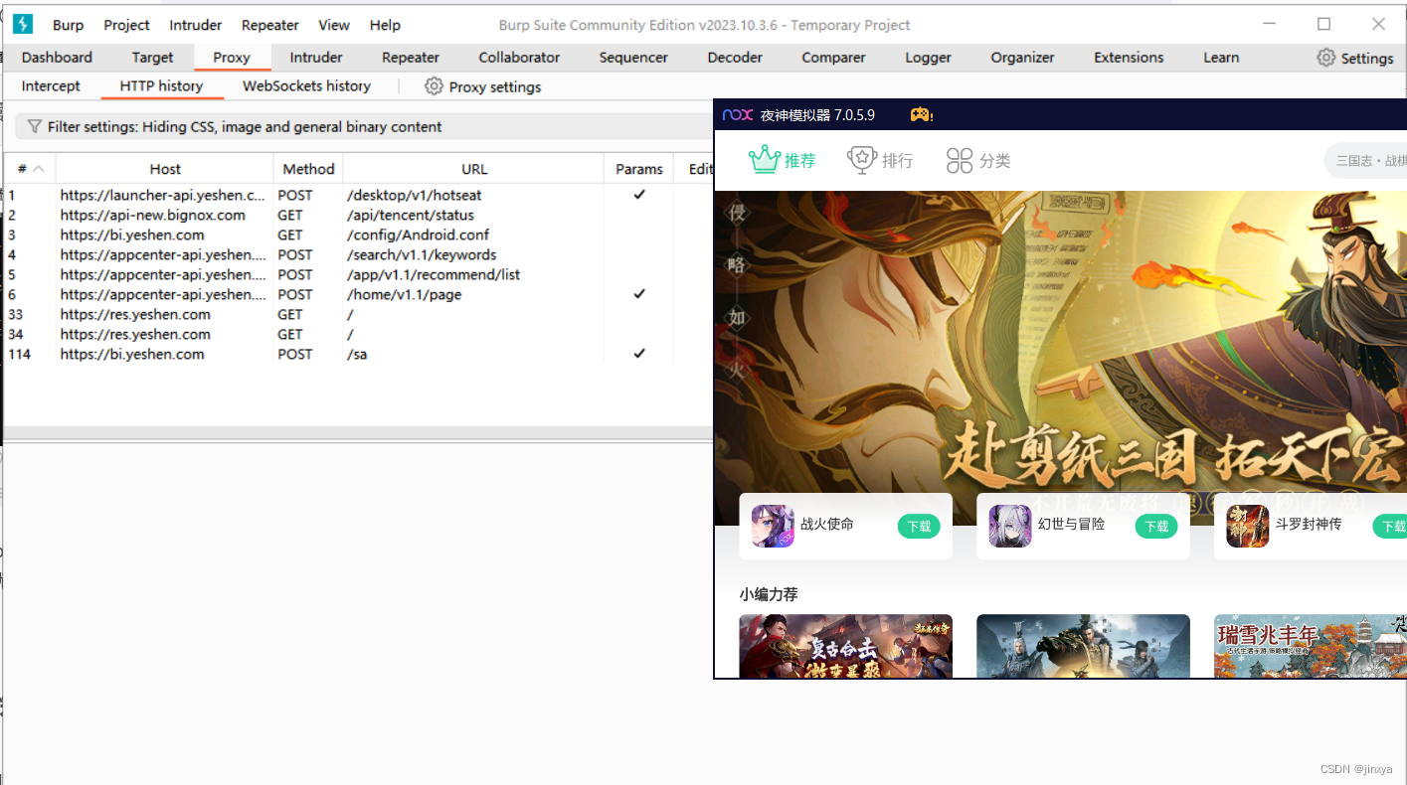Open the trophy 排行 ranking tab
Screen dimensions: 1407x785
880,160
